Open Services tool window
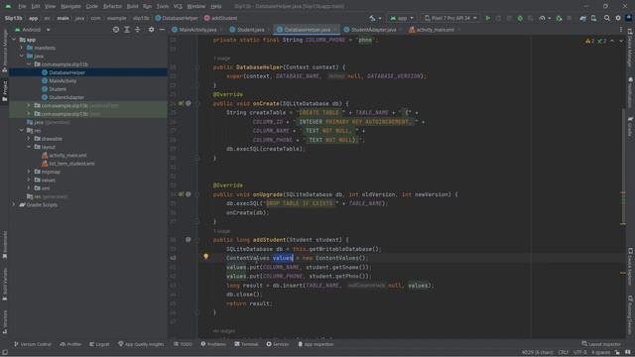 pos(278,344)
